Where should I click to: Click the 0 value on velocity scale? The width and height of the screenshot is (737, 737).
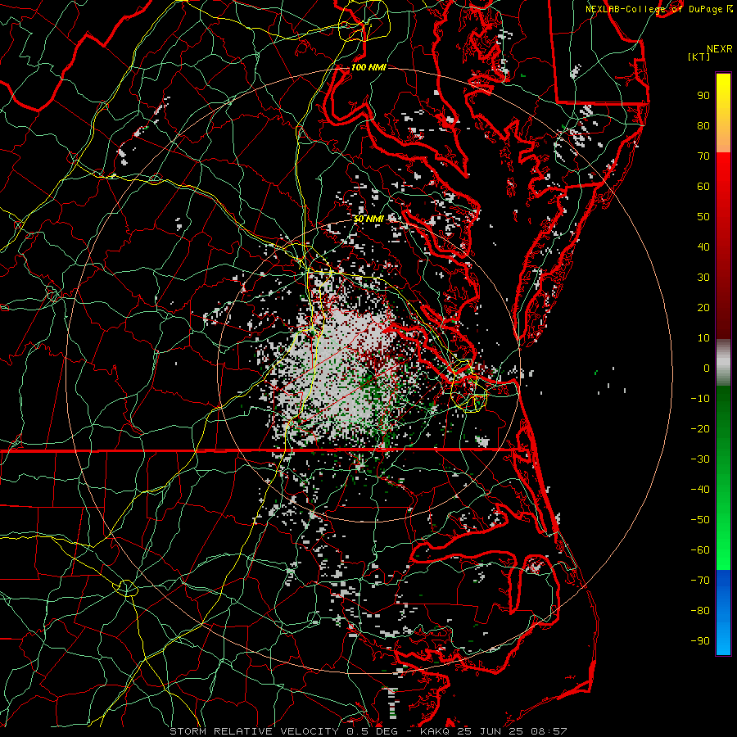coord(707,368)
